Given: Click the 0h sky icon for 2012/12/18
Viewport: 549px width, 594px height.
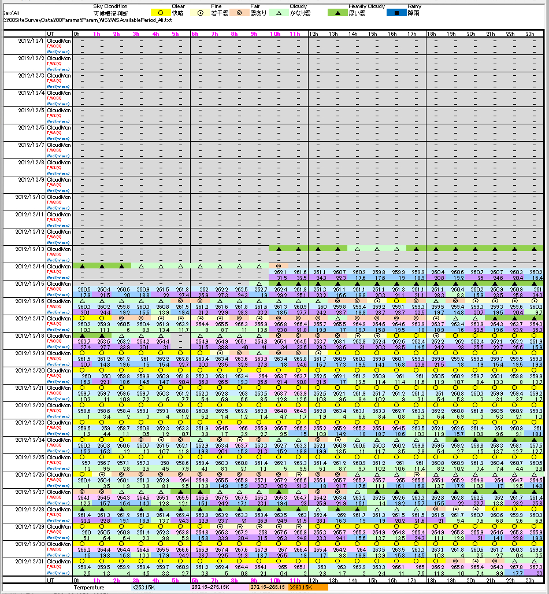Looking at the screenshot, I should (83, 335).
